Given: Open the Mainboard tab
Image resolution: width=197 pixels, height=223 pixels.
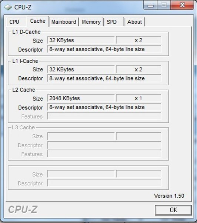Looking at the screenshot, I should (x=64, y=22).
